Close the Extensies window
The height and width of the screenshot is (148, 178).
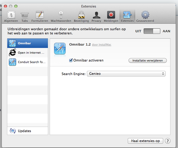5,6
